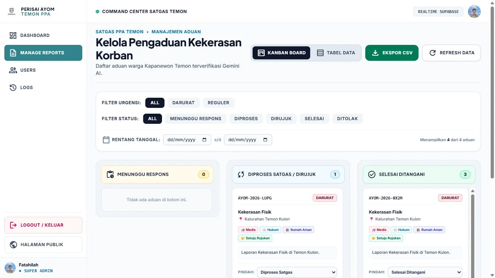495x278 pixels.
Task: Click the clipboard icon in Menunggu Respons header
Action: pos(111,174)
